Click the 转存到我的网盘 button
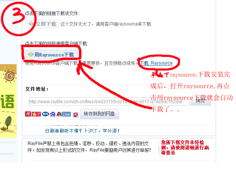Image resolution: width=236 pixels, height=177 pixels. 100,114
